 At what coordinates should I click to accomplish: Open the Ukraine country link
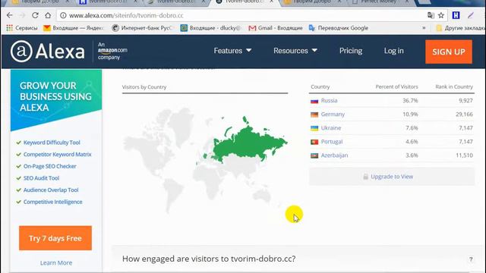tap(331, 128)
